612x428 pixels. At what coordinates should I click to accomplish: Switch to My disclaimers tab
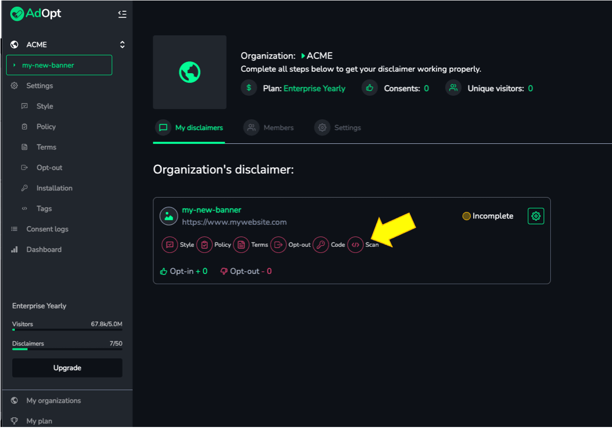(x=189, y=128)
